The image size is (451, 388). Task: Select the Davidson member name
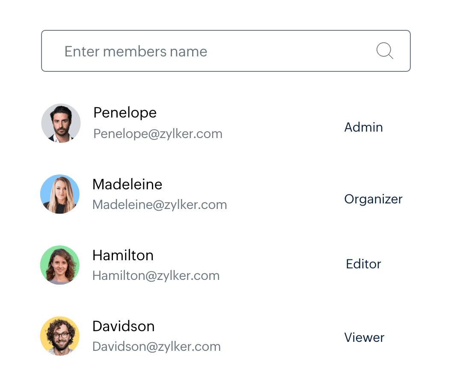123,326
